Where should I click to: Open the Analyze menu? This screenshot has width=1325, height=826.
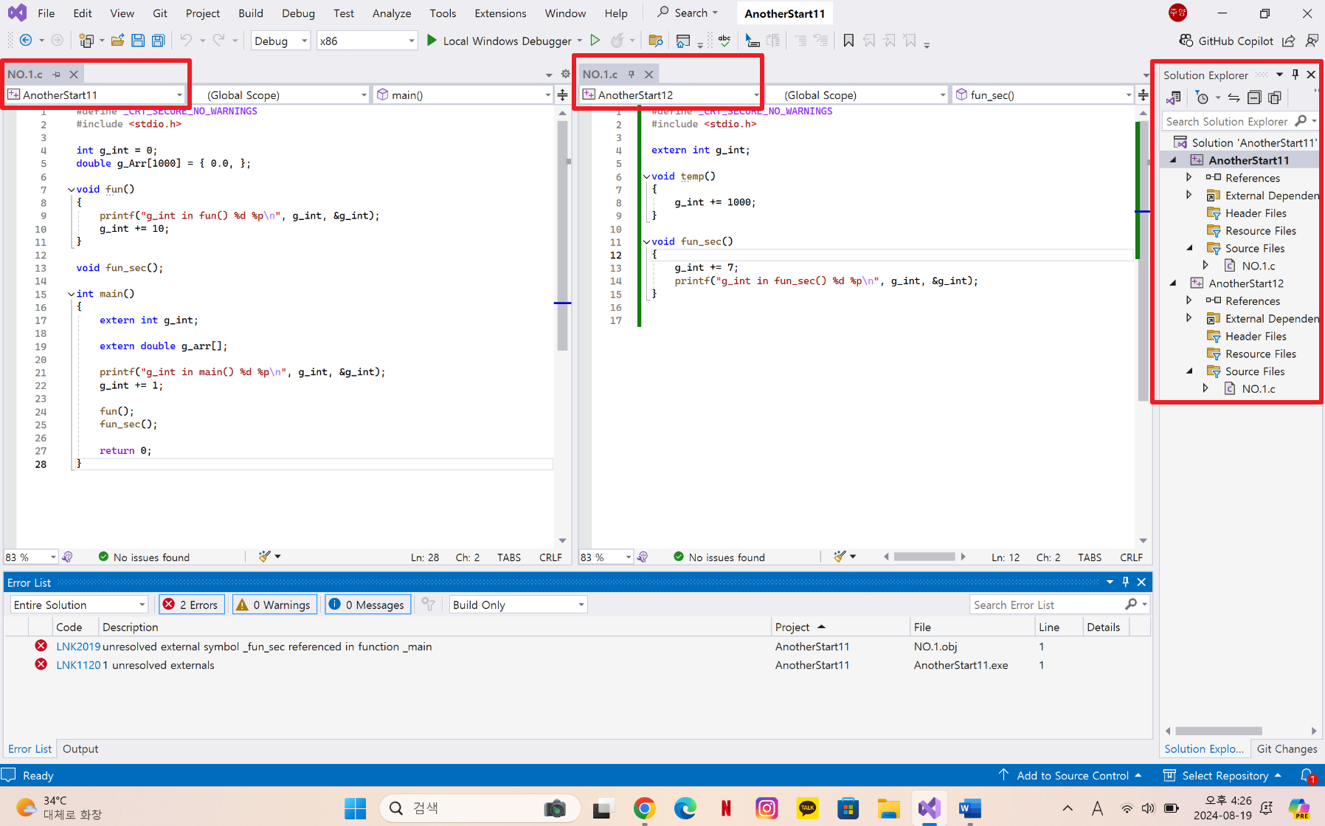point(392,13)
